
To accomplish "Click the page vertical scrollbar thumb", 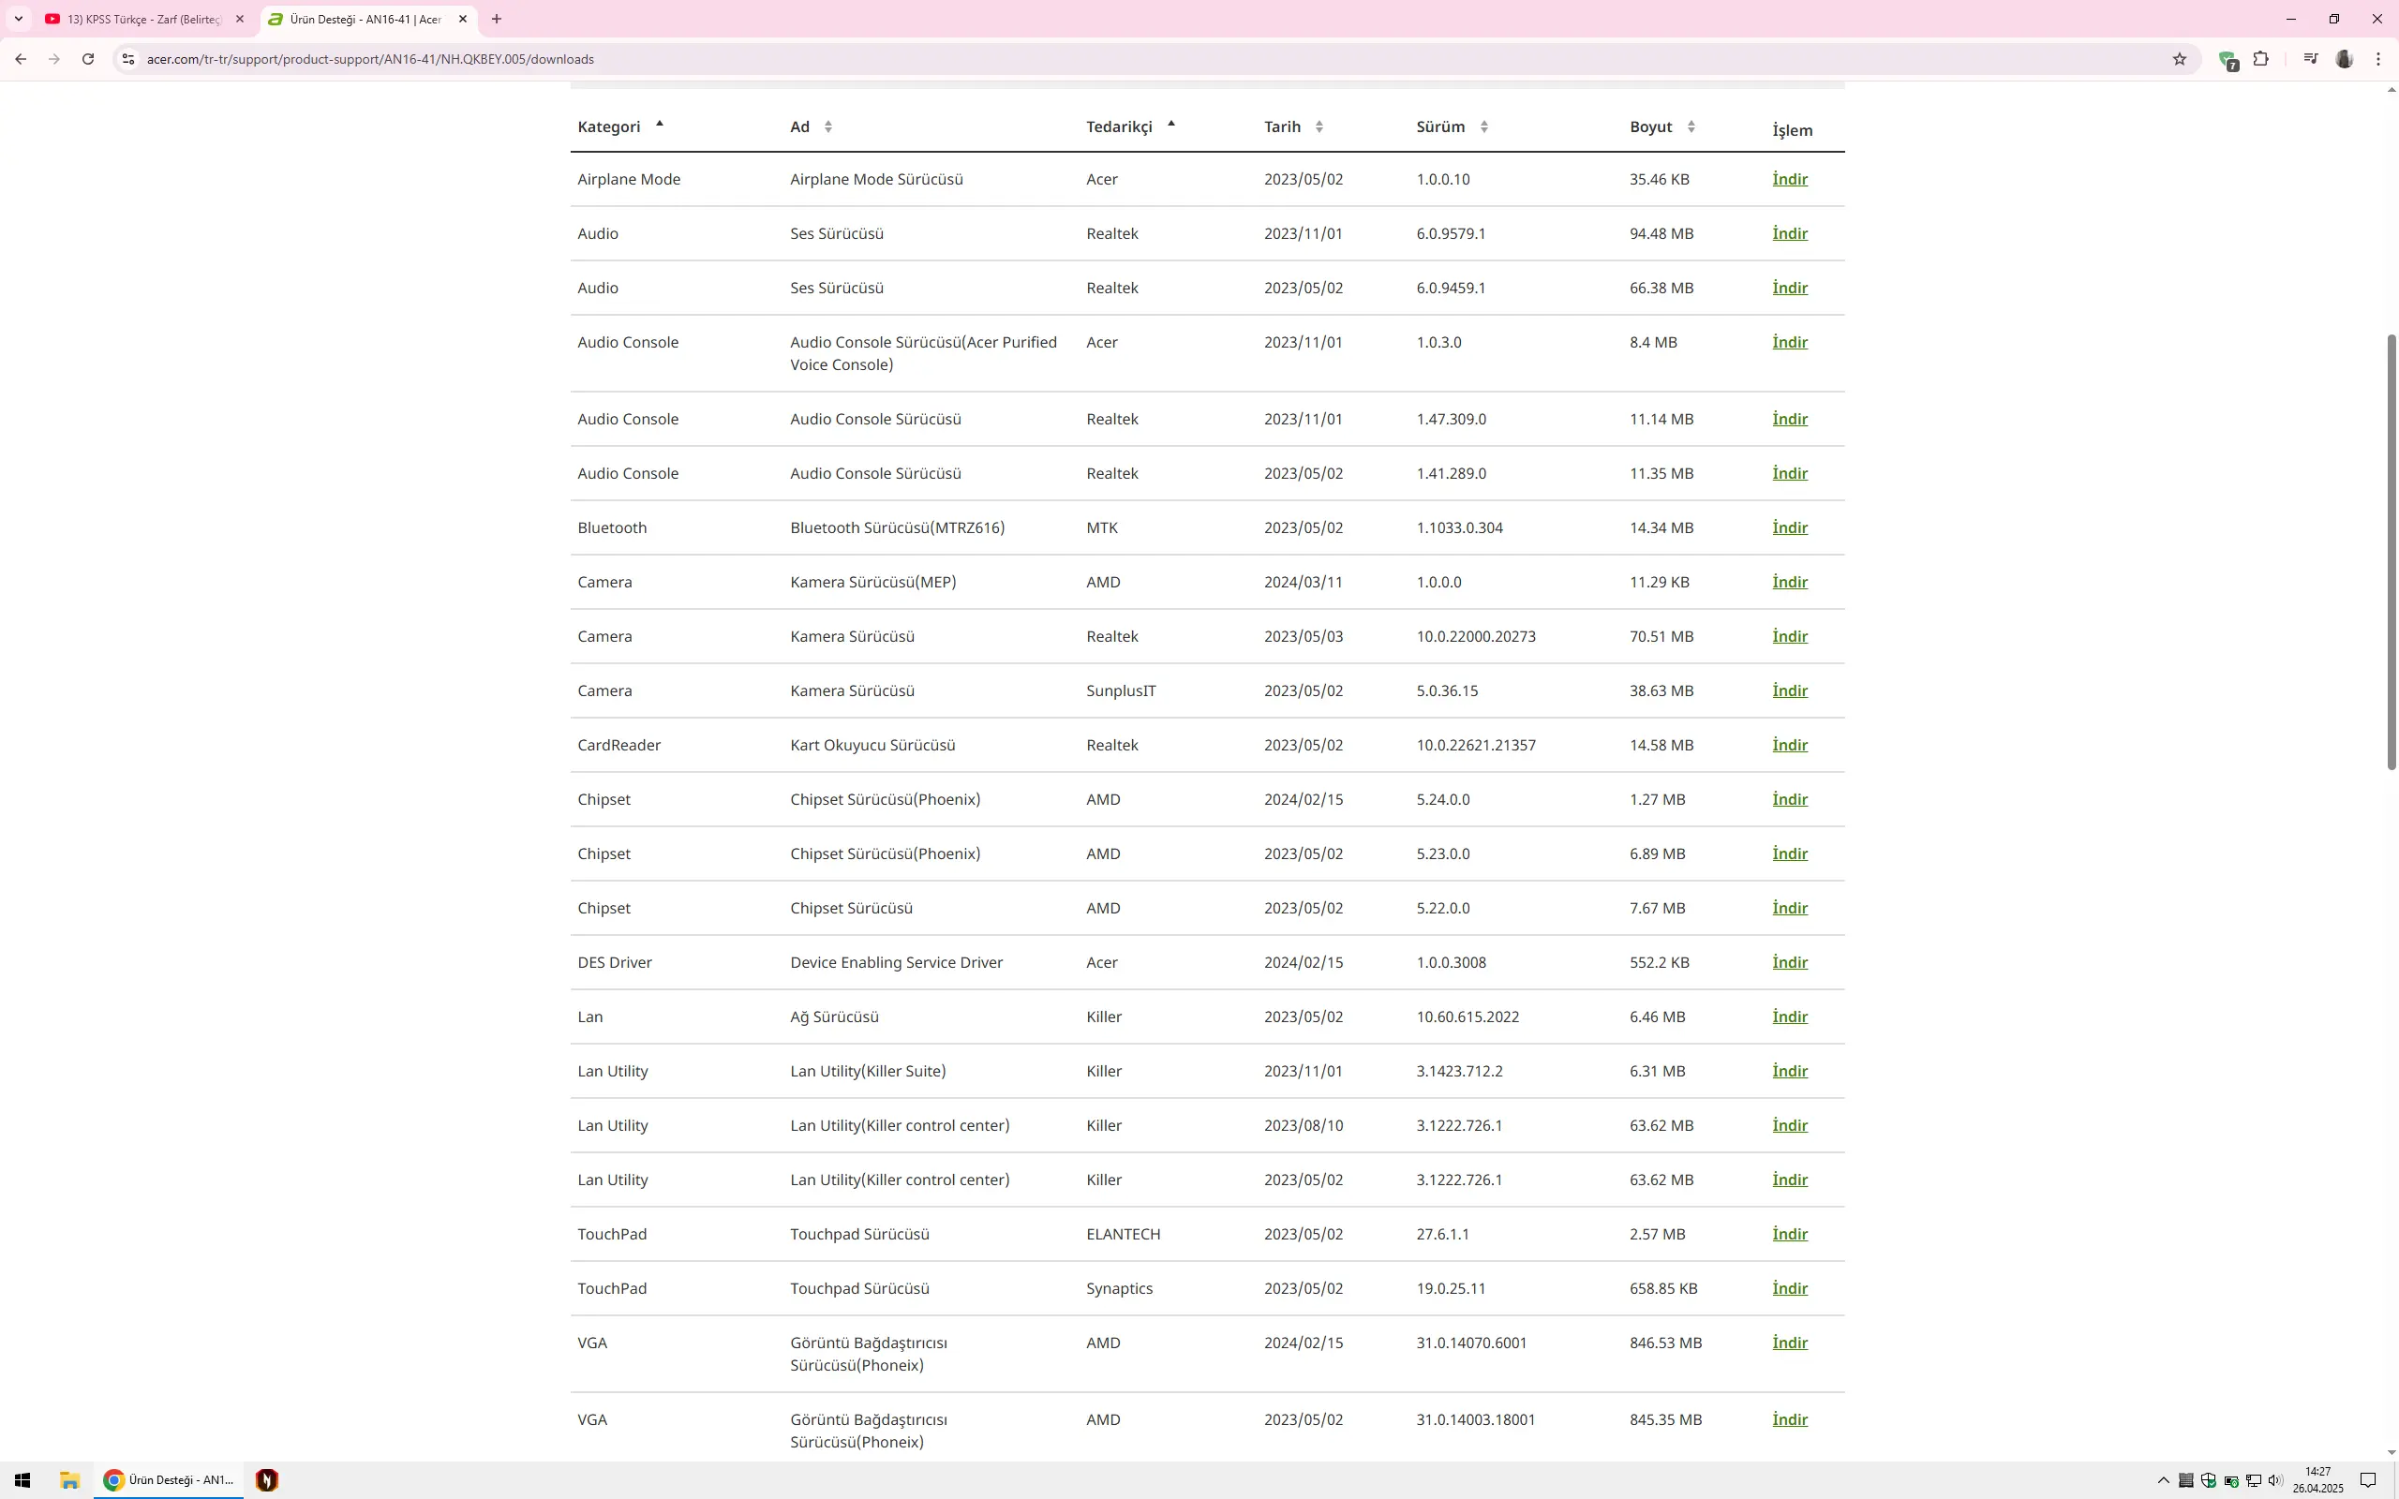I will tap(2392, 551).
